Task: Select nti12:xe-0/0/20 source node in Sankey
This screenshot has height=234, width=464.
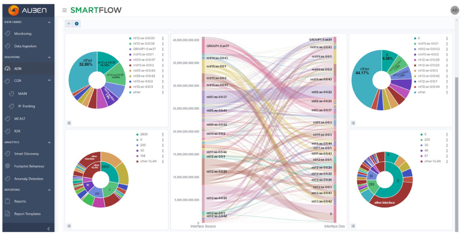Action: pos(203,172)
